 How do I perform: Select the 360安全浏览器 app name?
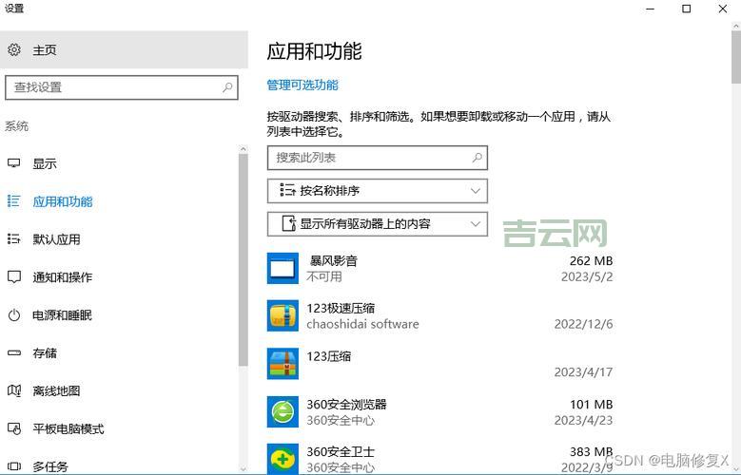click(346, 404)
